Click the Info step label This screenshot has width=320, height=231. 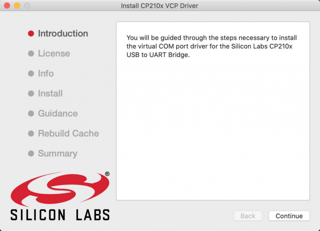pos(46,74)
